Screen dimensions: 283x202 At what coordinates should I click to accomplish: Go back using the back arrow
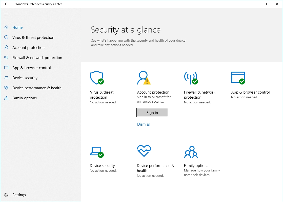[x=6, y=4]
